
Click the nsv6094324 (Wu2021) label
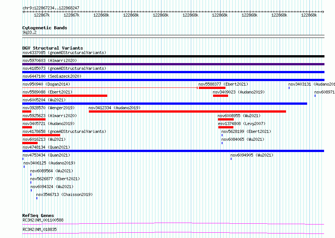(x=52, y=187)
